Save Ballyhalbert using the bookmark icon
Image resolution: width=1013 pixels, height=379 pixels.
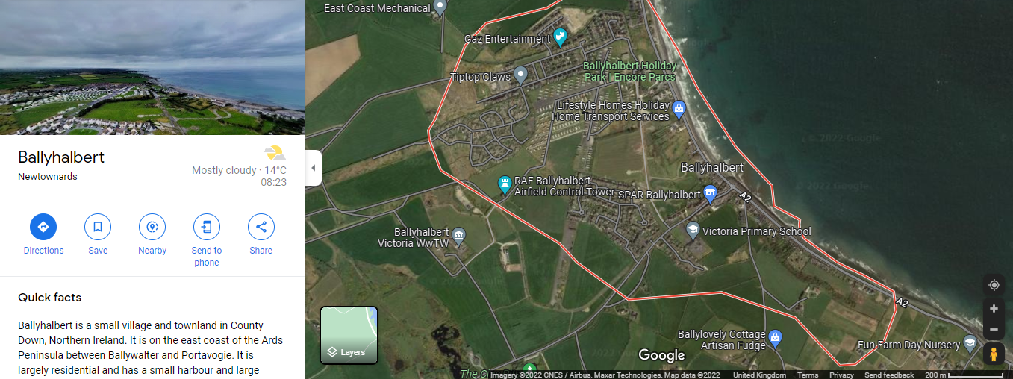tap(98, 227)
